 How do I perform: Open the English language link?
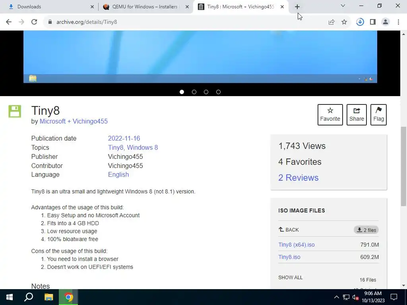pyautogui.click(x=118, y=175)
